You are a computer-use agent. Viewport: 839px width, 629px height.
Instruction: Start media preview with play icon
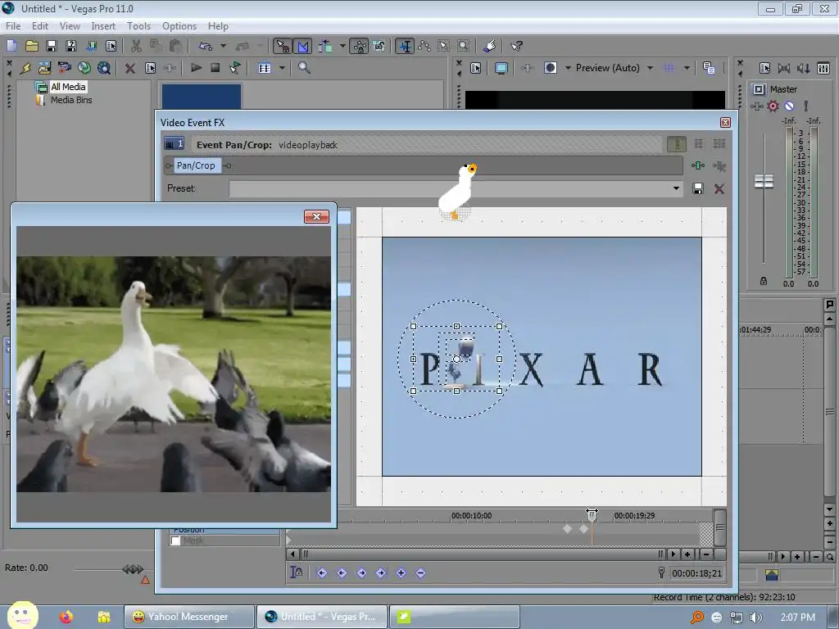click(196, 68)
